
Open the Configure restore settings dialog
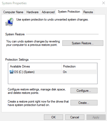coord(84,90)
